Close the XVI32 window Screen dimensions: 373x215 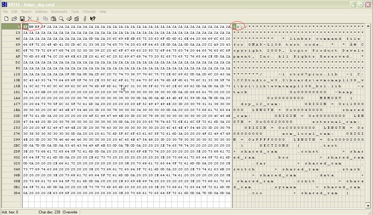pyautogui.click(x=368, y=4)
